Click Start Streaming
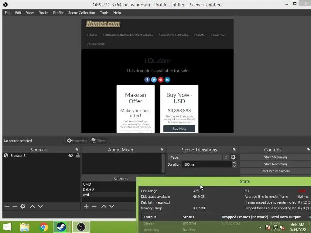Image resolution: width=311 pixels, height=233 pixels. click(275, 157)
